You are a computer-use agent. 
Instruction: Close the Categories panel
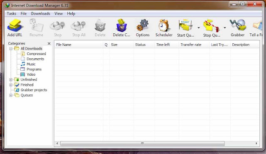pyautogui.click(x=49, y=43)
